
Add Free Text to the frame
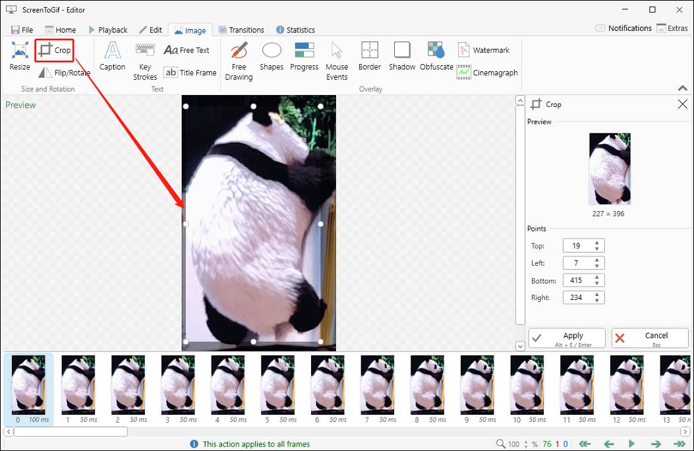click(187, 49)
